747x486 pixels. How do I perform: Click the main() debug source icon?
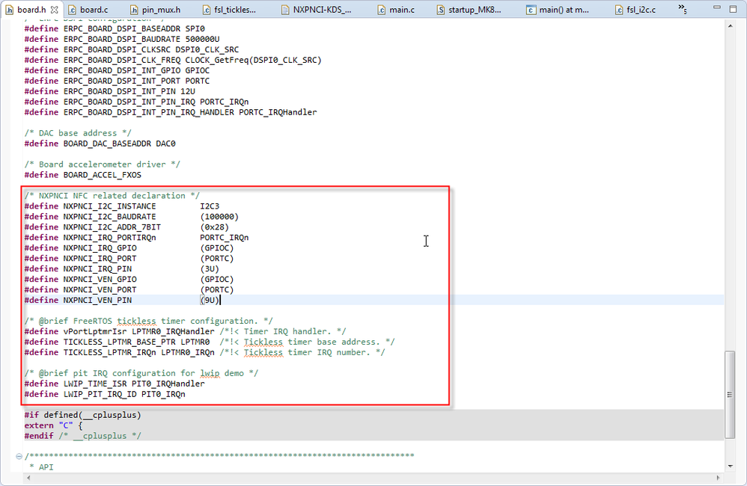531,10
